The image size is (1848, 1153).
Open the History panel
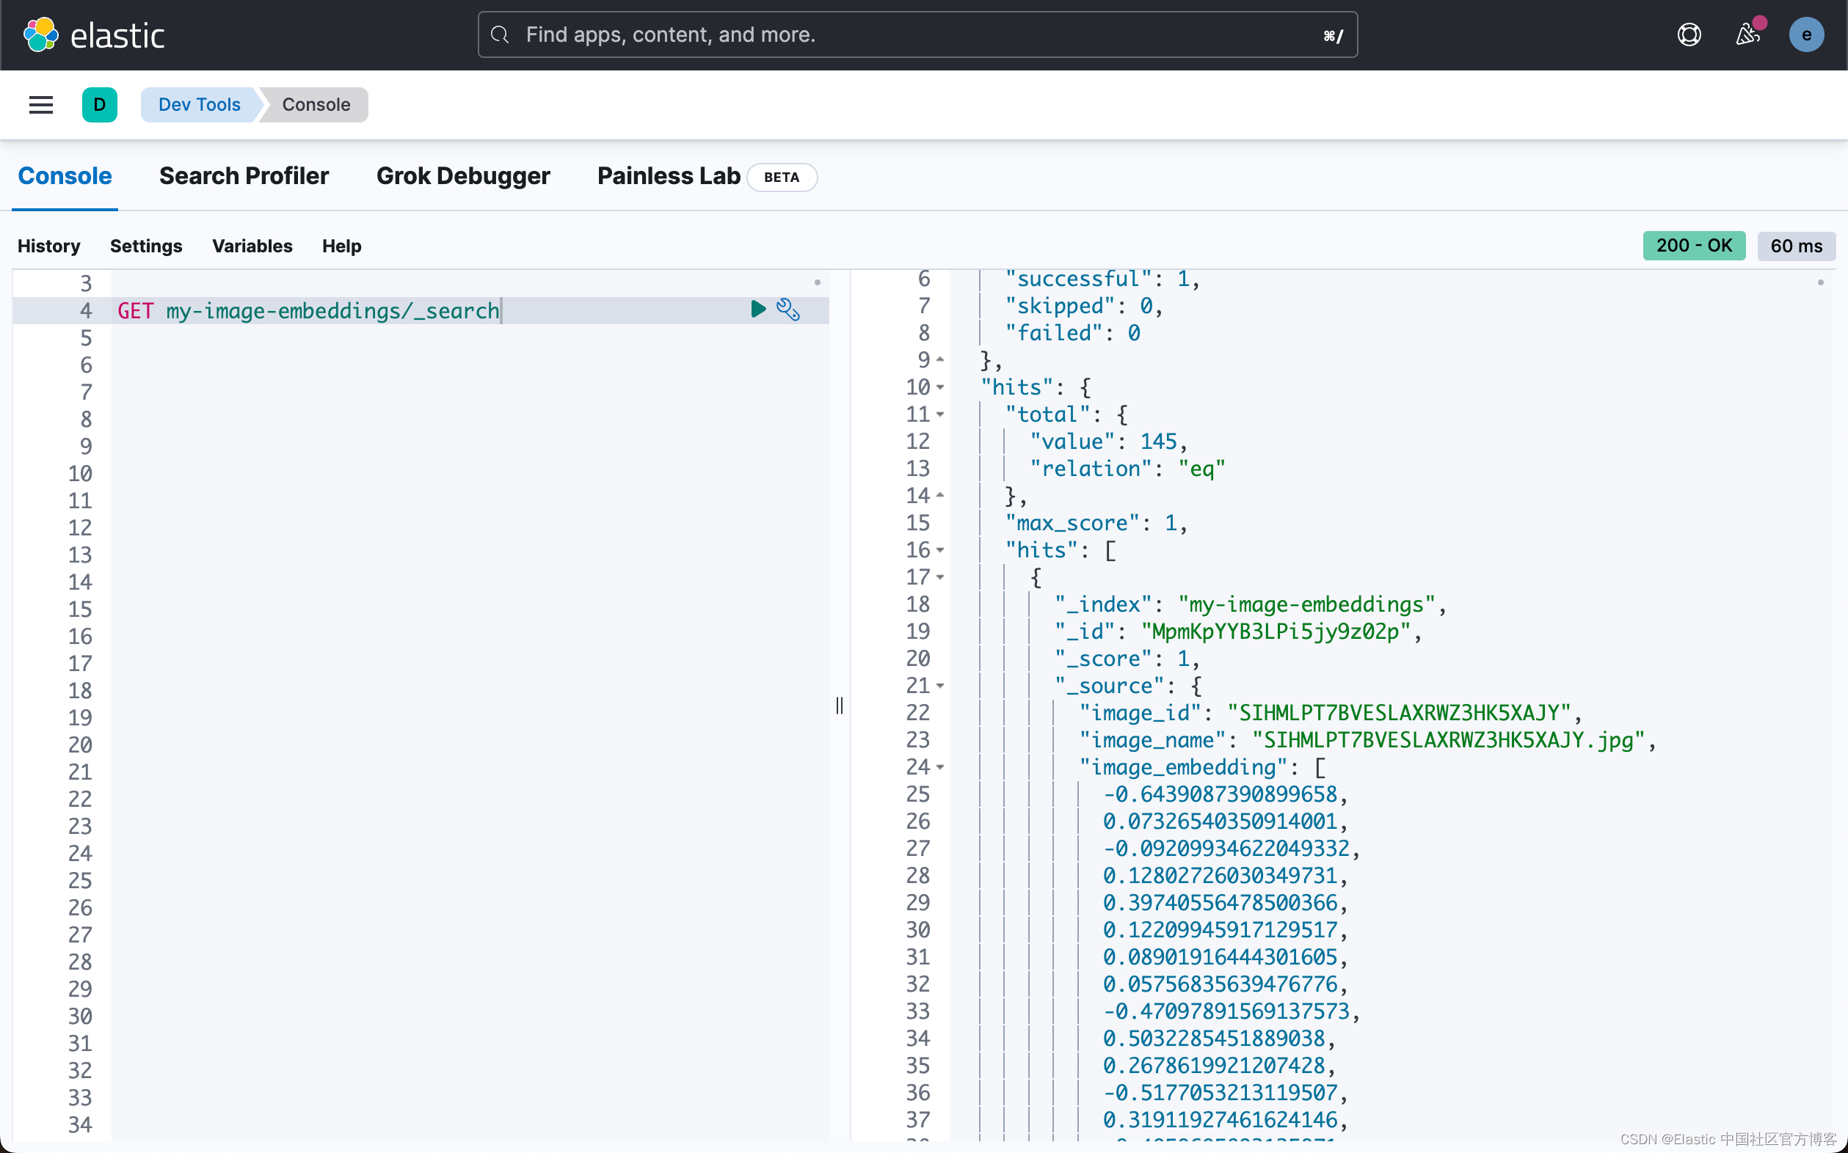[x=49, y=246]
